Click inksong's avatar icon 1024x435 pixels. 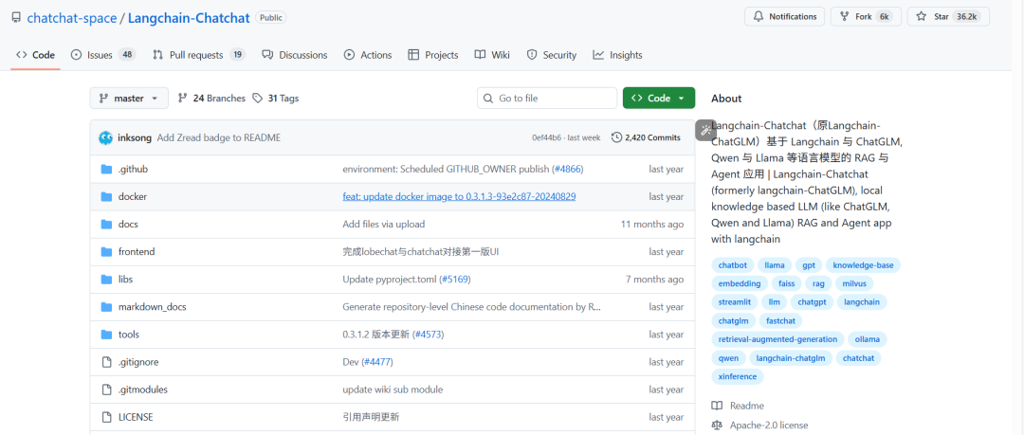pos(105,137)
